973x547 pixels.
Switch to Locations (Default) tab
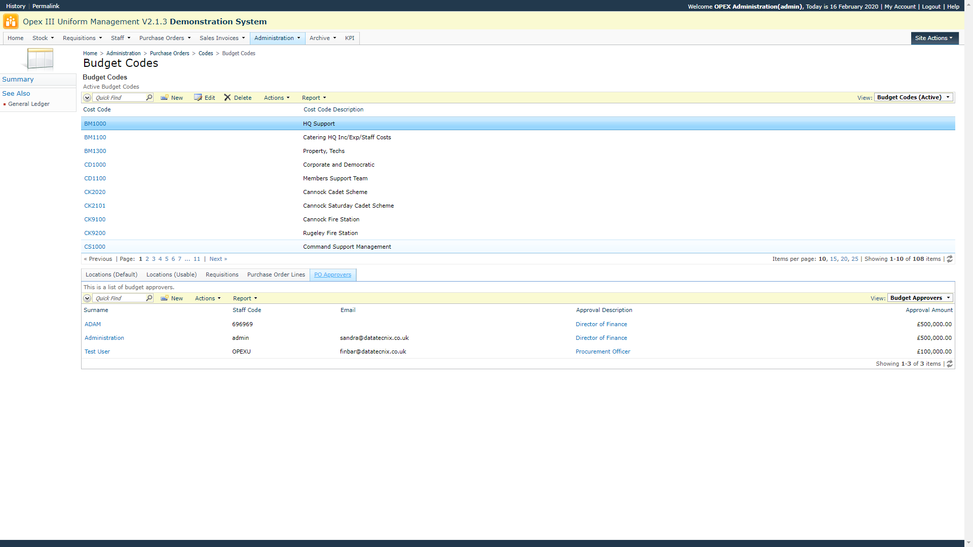[111, 275]
